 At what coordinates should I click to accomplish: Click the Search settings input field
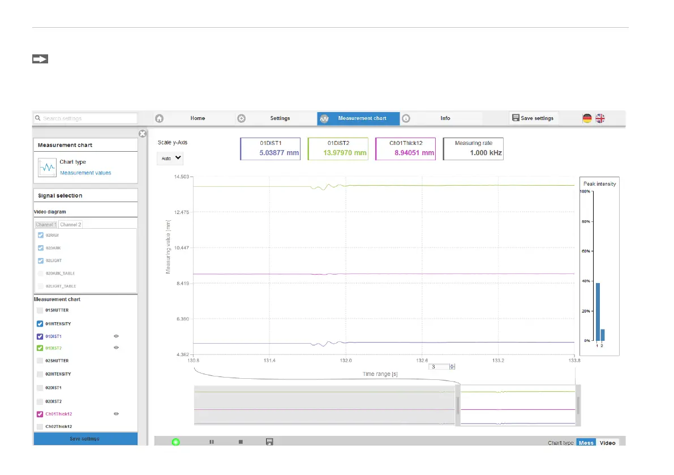[85, 118]
